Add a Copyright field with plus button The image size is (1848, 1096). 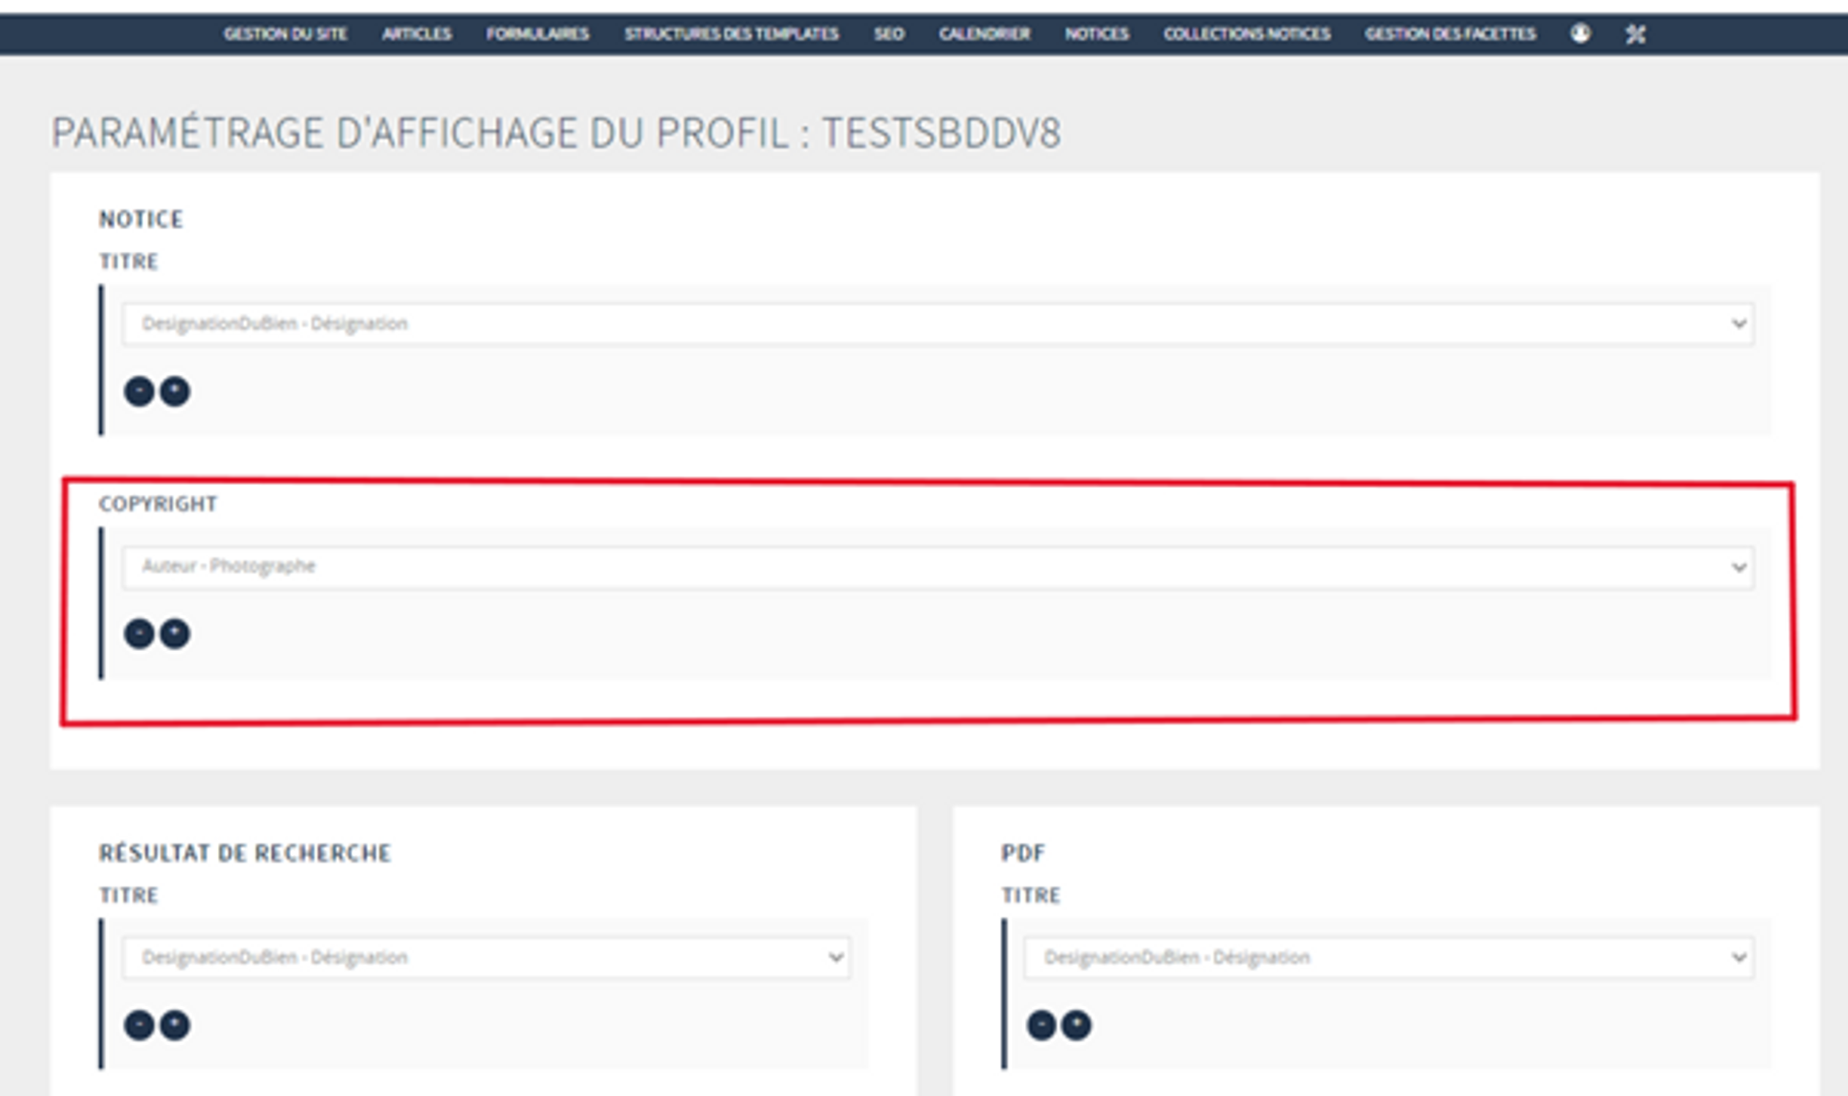point(175,633)
